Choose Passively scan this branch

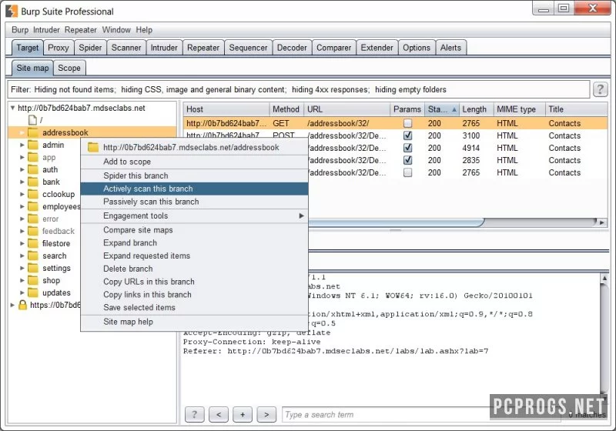click(194, 202)
